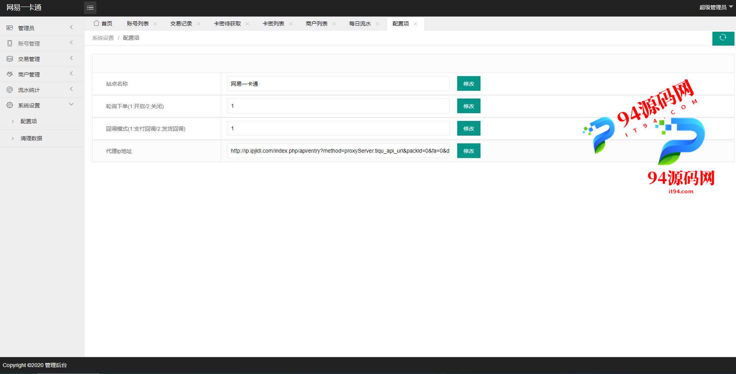The width and height of the screenshot is (736, 374).
Task: Click the 系统设置 breadcrumb link
Action: [x=103, y=38]
